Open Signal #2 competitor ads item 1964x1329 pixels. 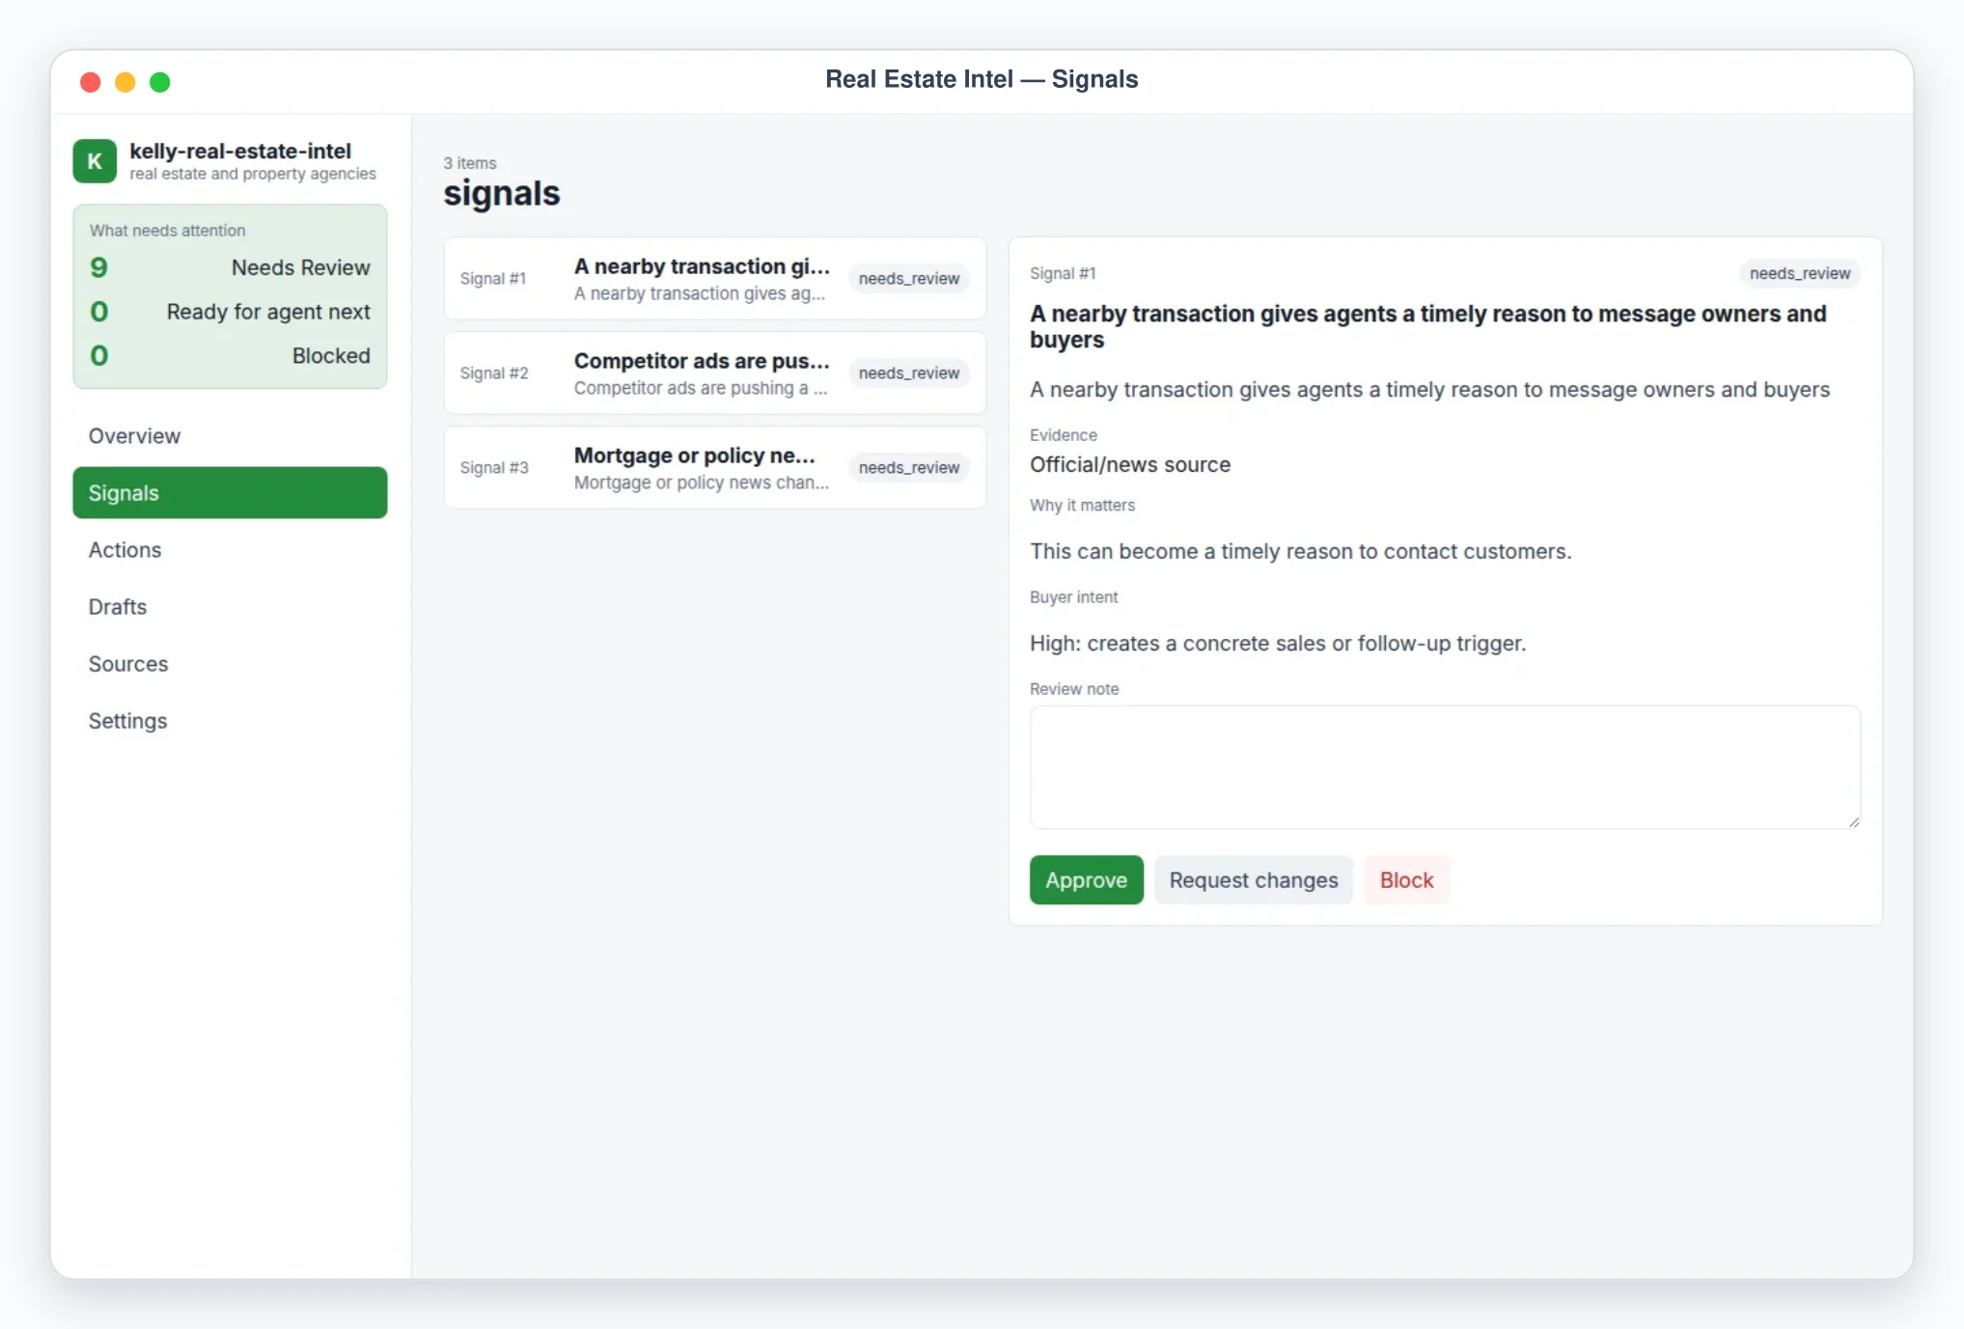714,374
